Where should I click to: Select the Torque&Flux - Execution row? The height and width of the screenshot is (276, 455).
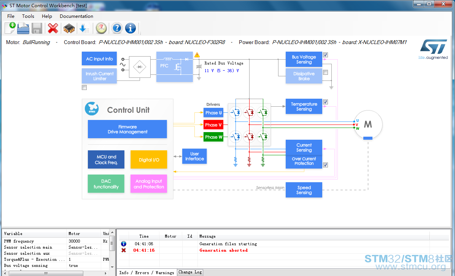click(x=56, y=260)
